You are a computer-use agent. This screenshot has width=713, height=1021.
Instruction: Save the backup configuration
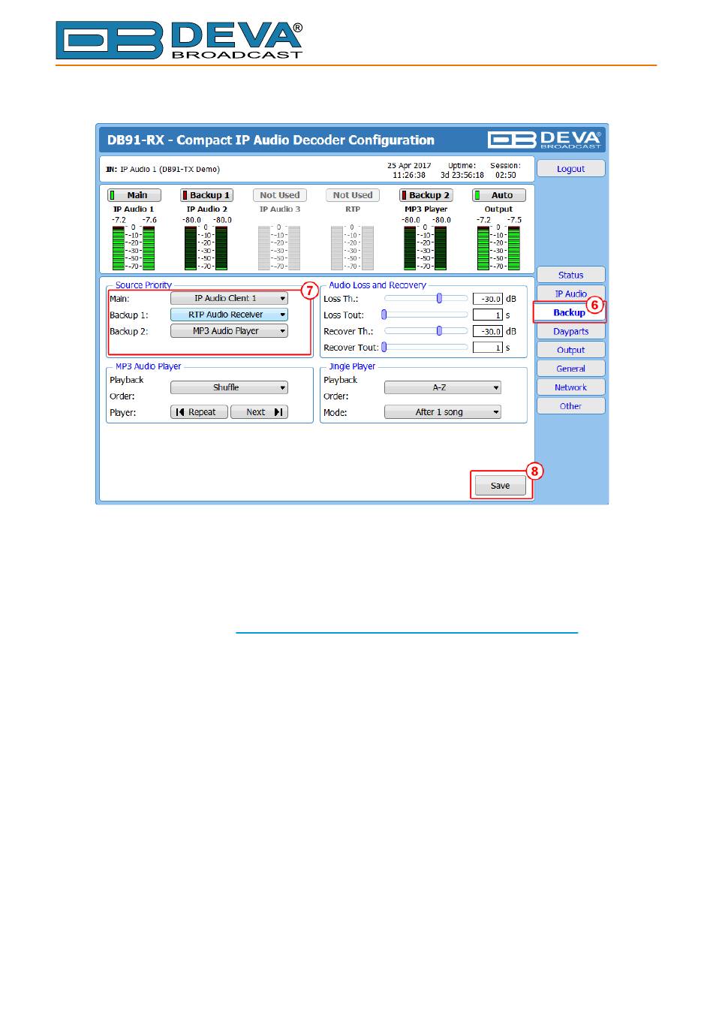click(x=500, y=486)
